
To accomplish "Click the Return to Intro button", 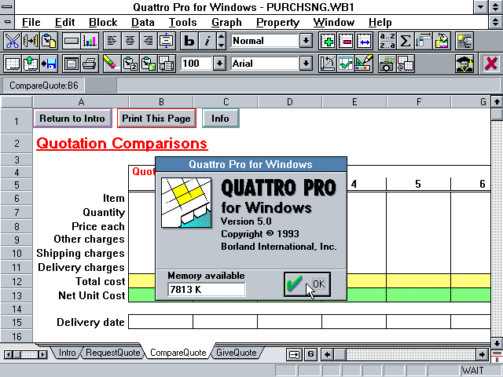I will (72, 119).
